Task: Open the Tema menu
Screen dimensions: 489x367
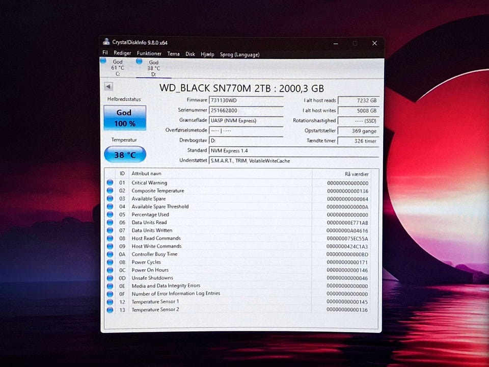Action: pyautogui.click(x=173, y=54)
